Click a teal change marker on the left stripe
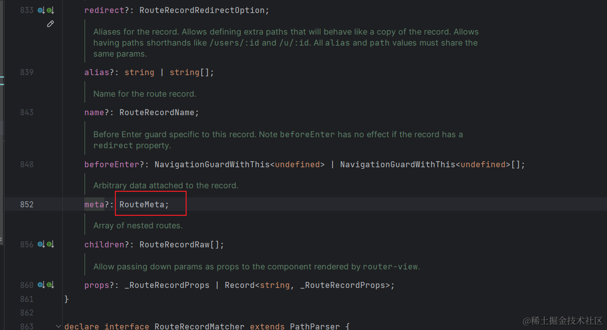607x330 pixels. [2, 78]
